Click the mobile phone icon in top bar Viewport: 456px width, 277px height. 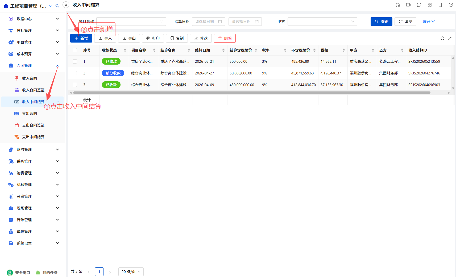click(x=440, y=5)
